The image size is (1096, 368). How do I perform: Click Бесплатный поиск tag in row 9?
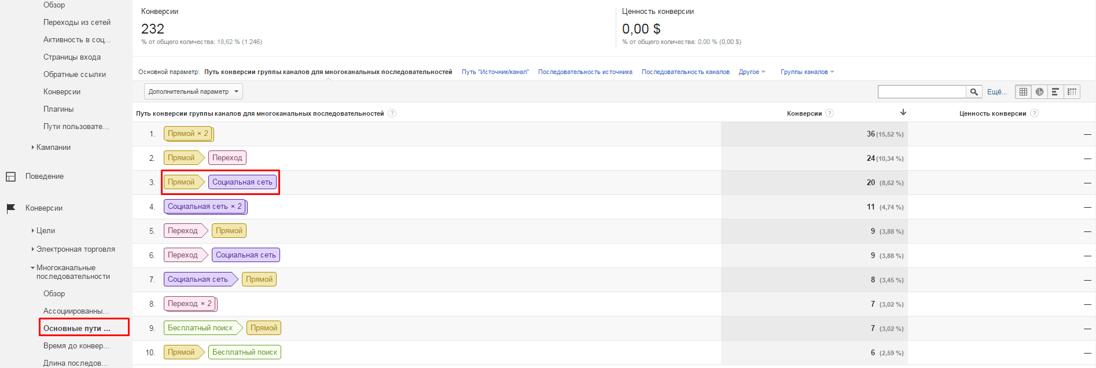203,328
